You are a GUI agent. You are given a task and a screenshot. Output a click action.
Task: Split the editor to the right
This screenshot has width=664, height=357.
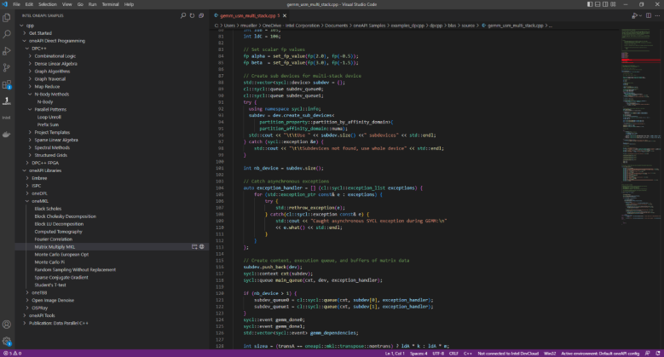coord(649,15)
